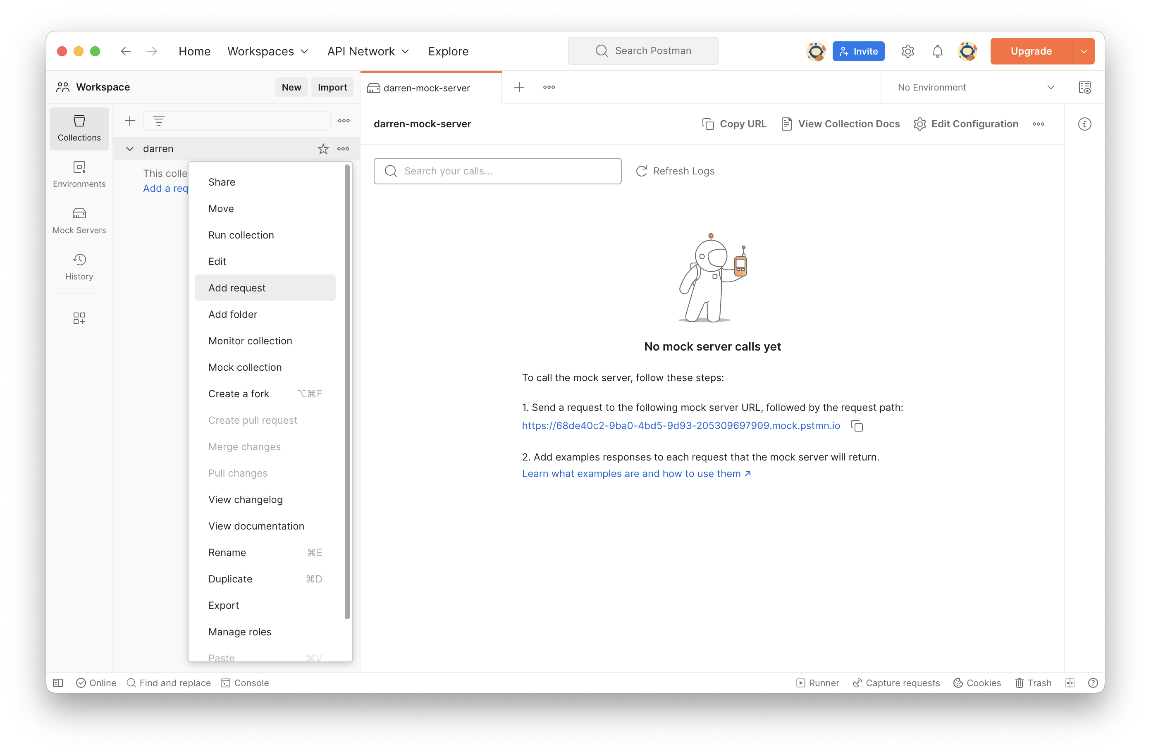The width and height of the screenshot is (1151, 754).
Task: Collapse the darren collection chevron
Action: coord(129,149)
